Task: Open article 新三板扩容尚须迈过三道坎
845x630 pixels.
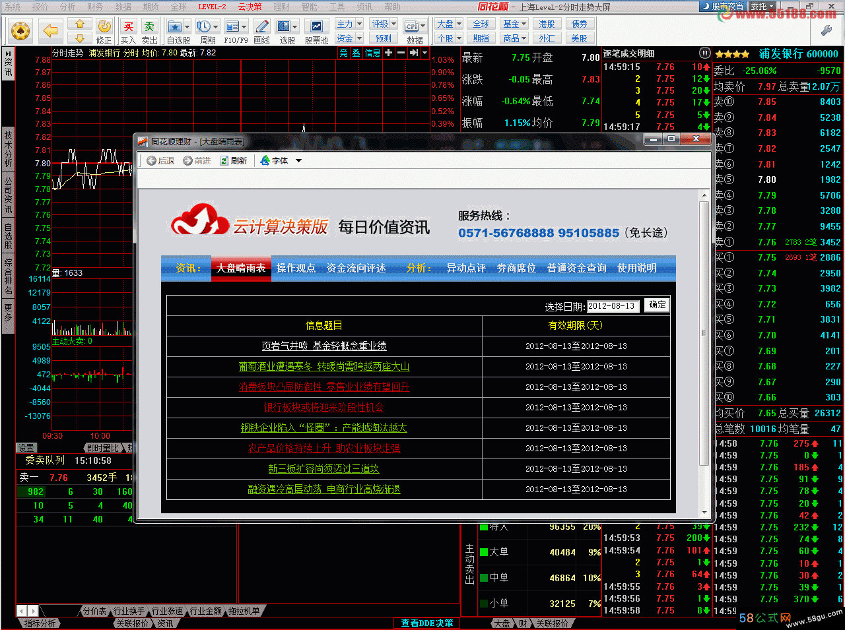Action: [x=323, y=468]
